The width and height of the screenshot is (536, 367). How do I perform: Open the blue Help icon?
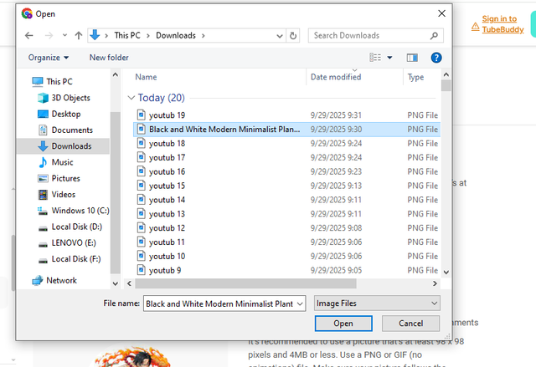pos(436,58)
